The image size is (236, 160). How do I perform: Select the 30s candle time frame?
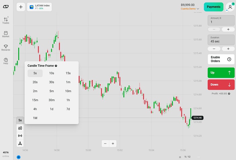pos(52,82)
